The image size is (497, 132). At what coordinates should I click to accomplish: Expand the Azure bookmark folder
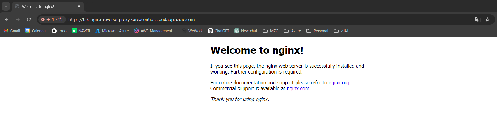[x=292, y=31]
